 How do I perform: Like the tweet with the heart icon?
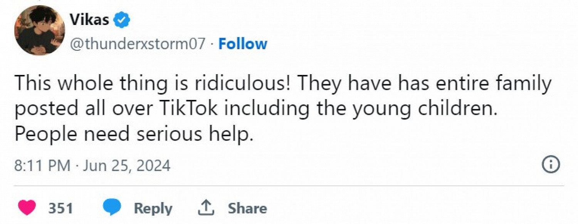click(x=27, y=208)
